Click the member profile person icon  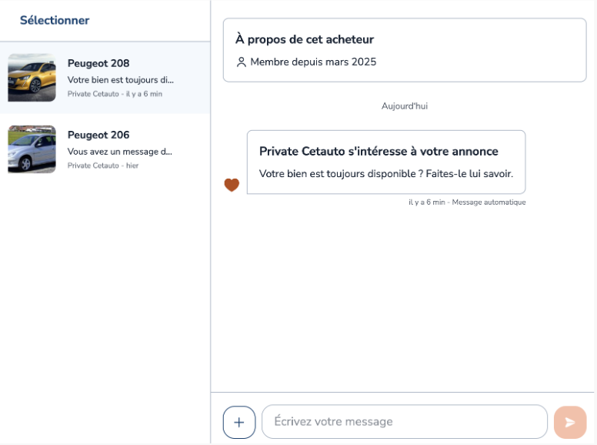tap(241, 62)
